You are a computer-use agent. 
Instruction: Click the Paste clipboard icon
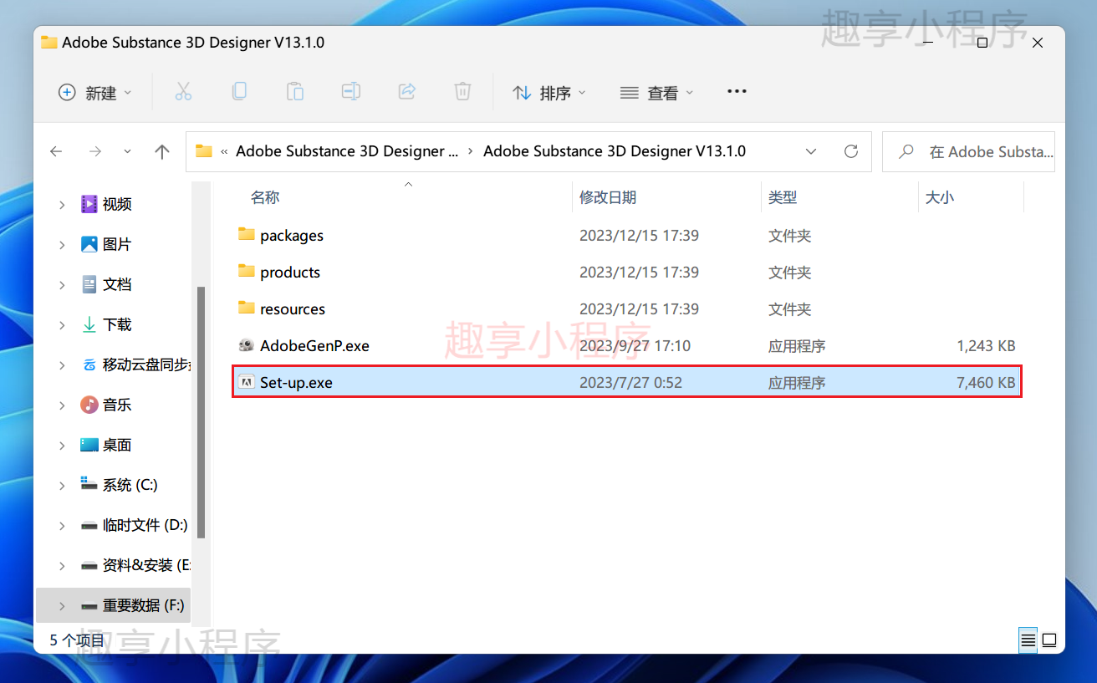pos(294,92)
